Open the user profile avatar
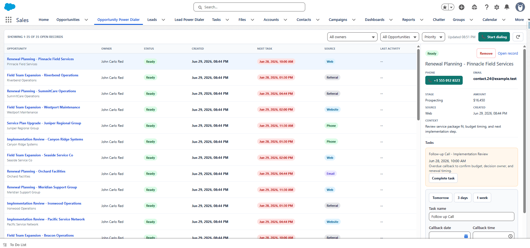This screenshot has height=248, width=530. point(520,7)
